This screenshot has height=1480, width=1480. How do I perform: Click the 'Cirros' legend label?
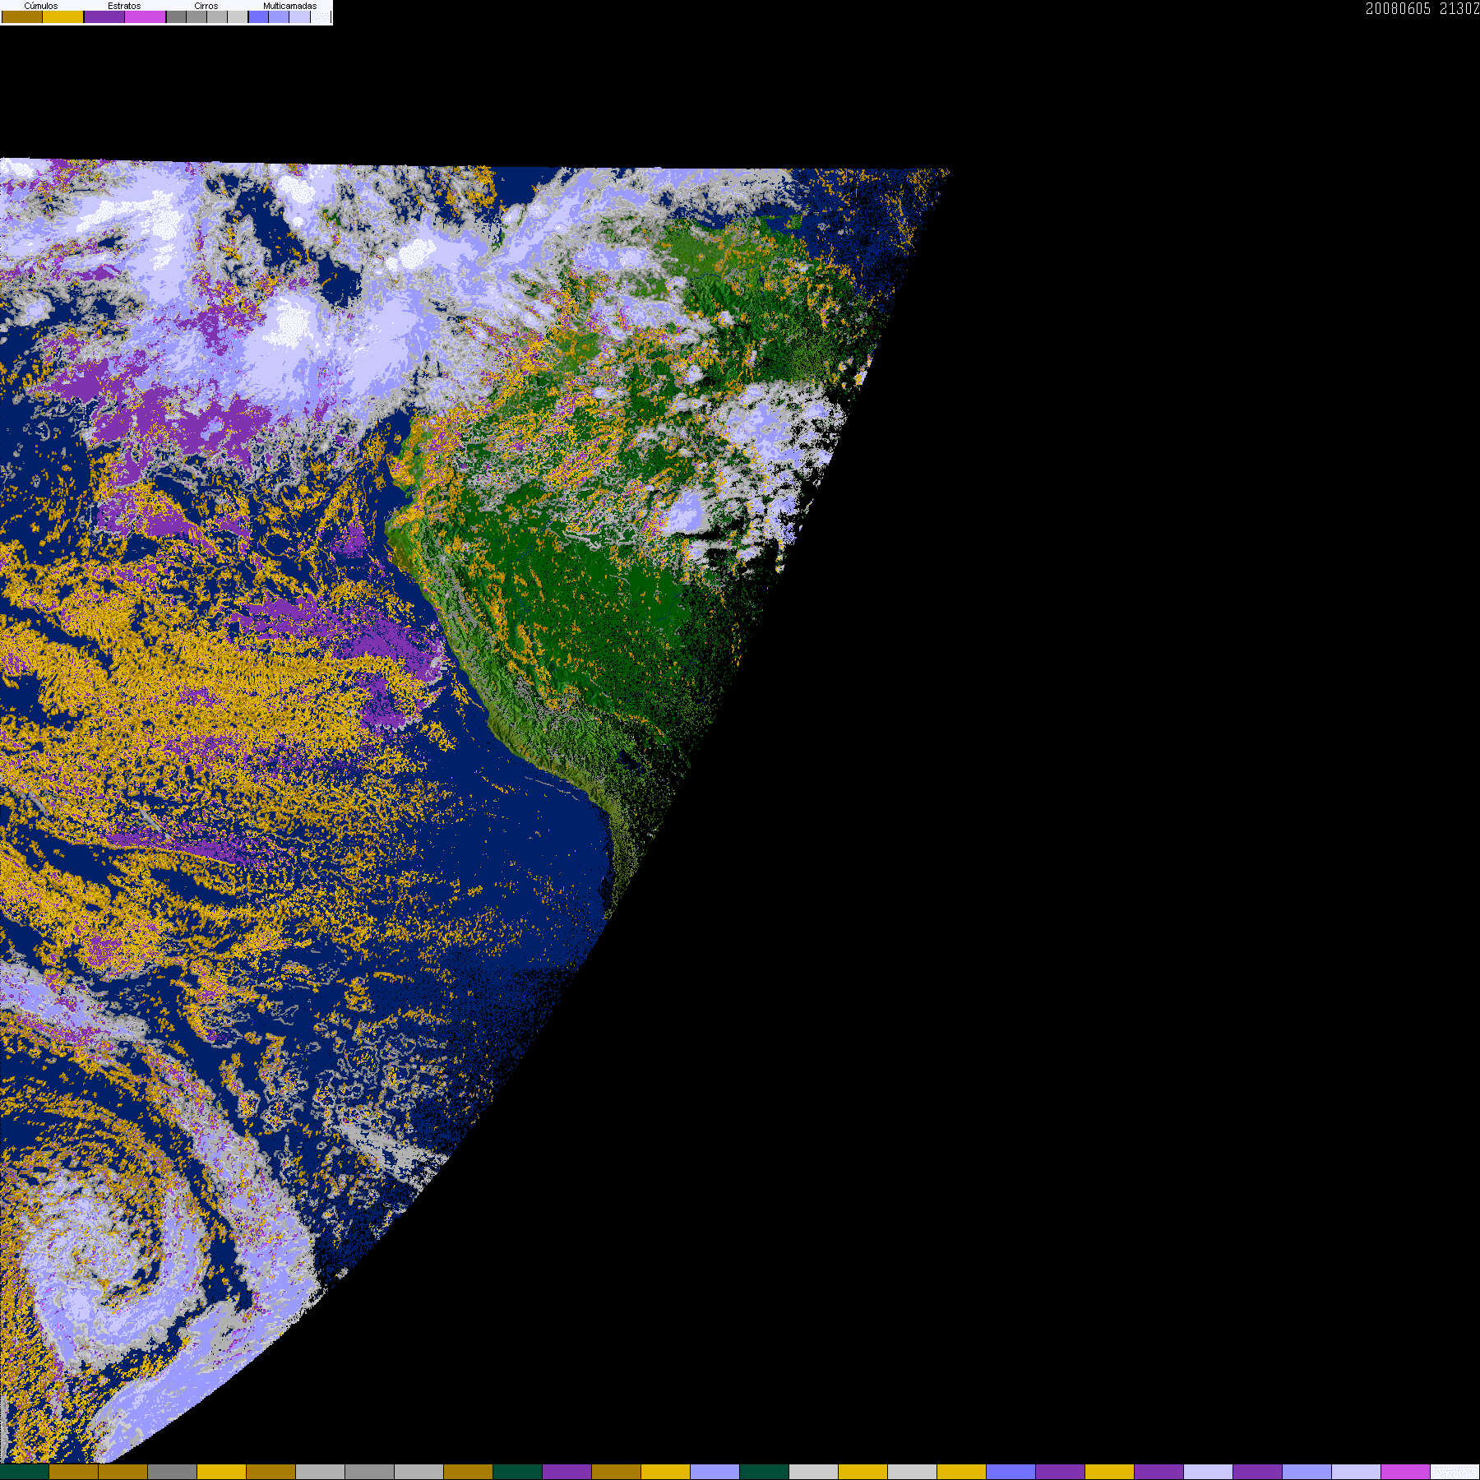[206, 6]
